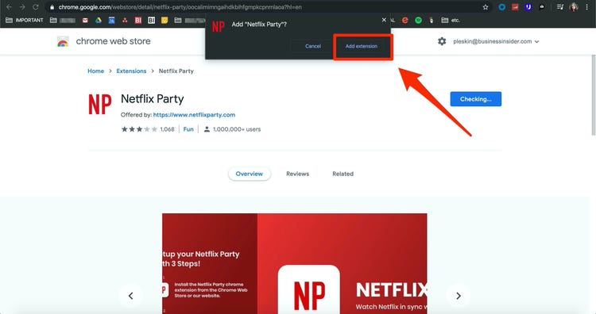Switch to the Related tab
Viewport: 596px width, 314px height.
[343, 174]
